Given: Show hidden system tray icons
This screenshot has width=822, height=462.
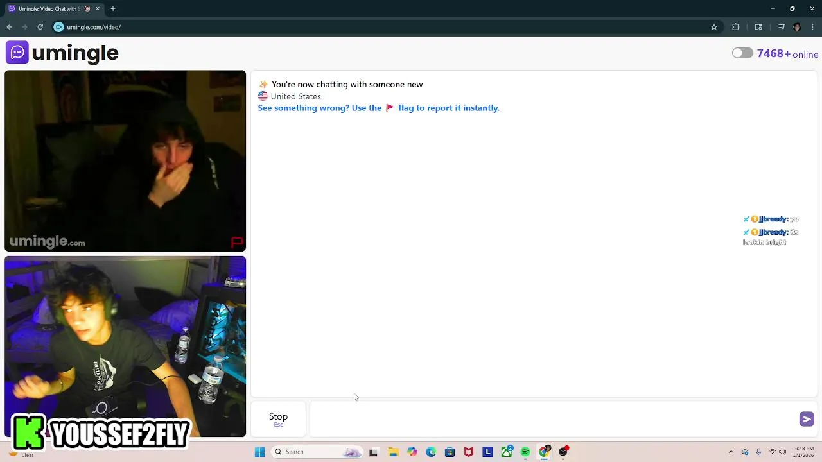Looking at the screenshot, I should point(731,452).
